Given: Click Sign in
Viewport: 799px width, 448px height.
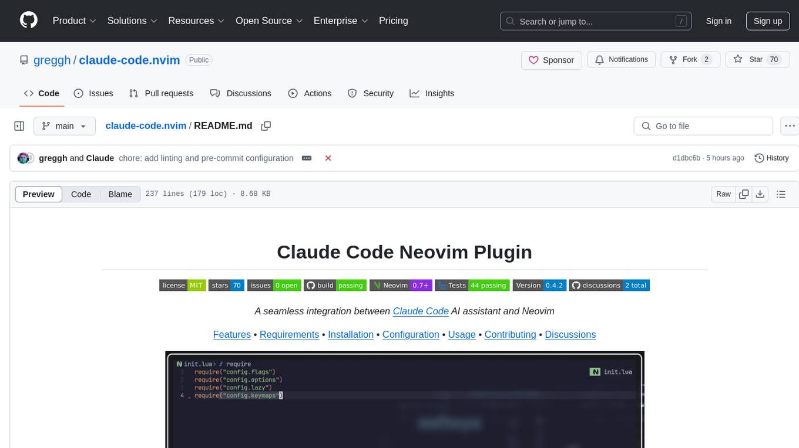Looking at the screenshot, I should point(719,21).
